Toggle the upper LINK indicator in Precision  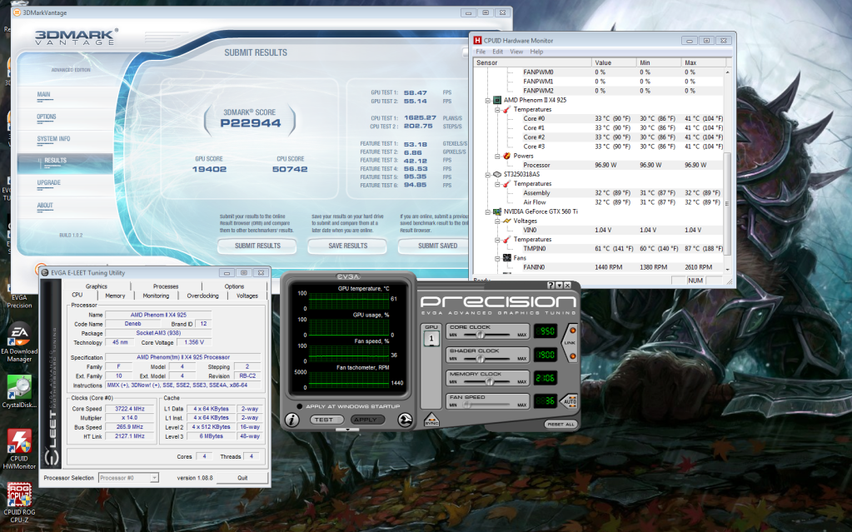pyautogui.click(x=572, y=331)
